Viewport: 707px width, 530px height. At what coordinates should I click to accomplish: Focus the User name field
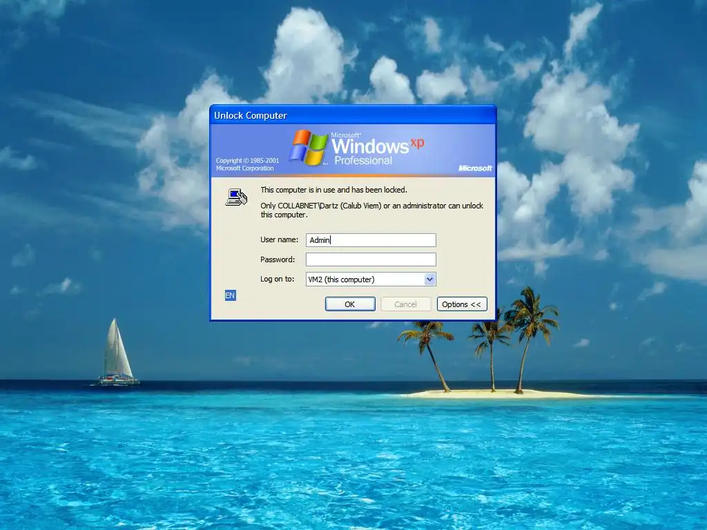click(x=371, y=239)
